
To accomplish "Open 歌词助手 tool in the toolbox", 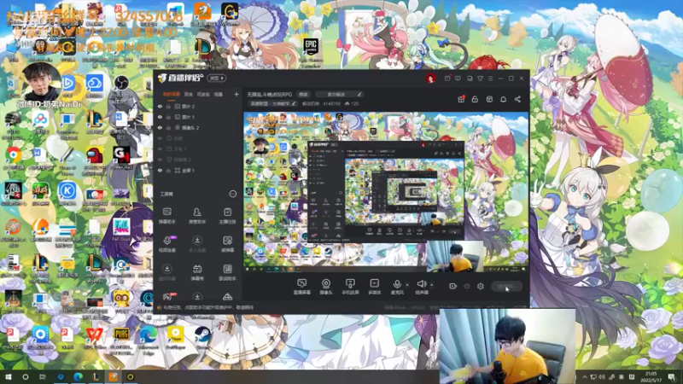I will click(227, 272).
